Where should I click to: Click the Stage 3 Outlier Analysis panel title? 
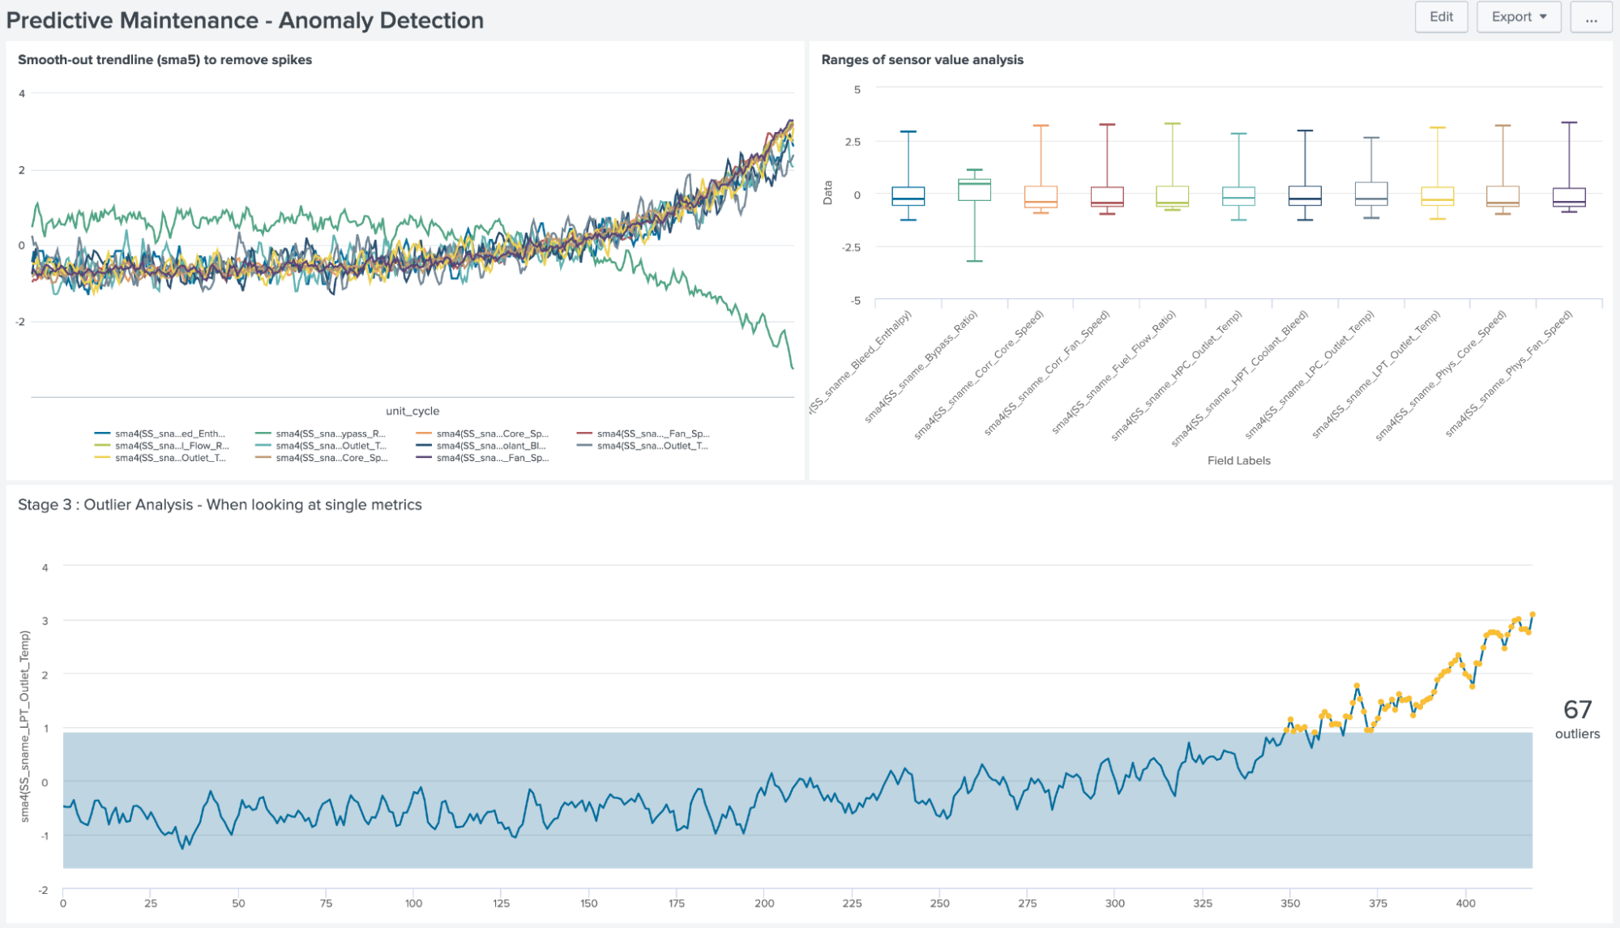220,505
